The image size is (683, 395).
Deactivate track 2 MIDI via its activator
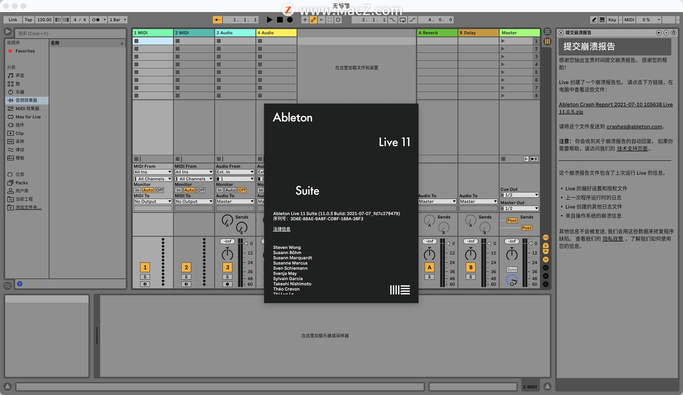[x=186, y=267]
